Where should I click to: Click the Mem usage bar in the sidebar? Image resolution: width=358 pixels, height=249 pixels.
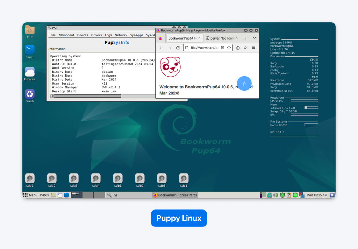(x=310, y=108)
